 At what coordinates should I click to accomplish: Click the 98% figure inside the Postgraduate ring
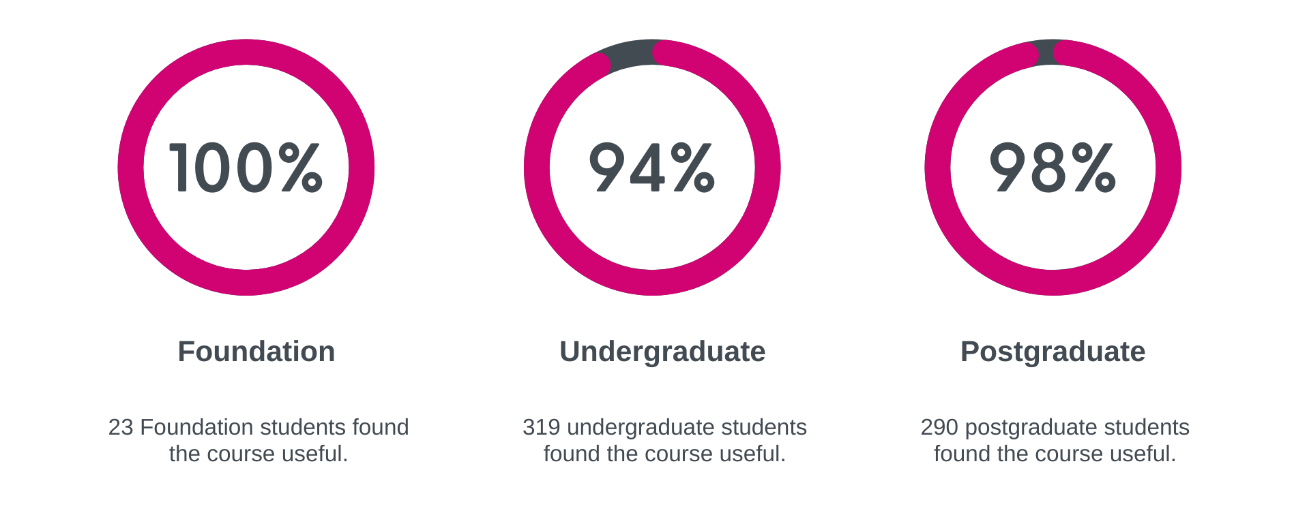click(1053, 168)
